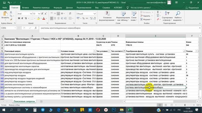The width and height of the screenshot is (202, 113).
Task: Switch to Page Layout view icon
Action: click(x=166, y=105)
